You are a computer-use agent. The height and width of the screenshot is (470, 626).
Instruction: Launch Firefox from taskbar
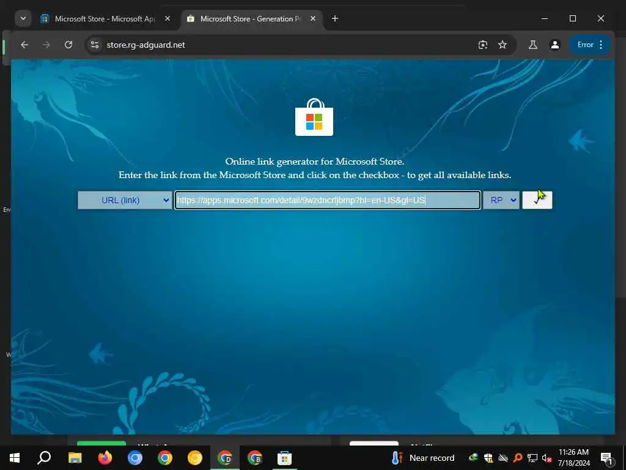point(105,458)
